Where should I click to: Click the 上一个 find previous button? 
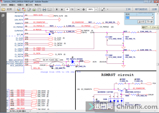pos(142,22)
